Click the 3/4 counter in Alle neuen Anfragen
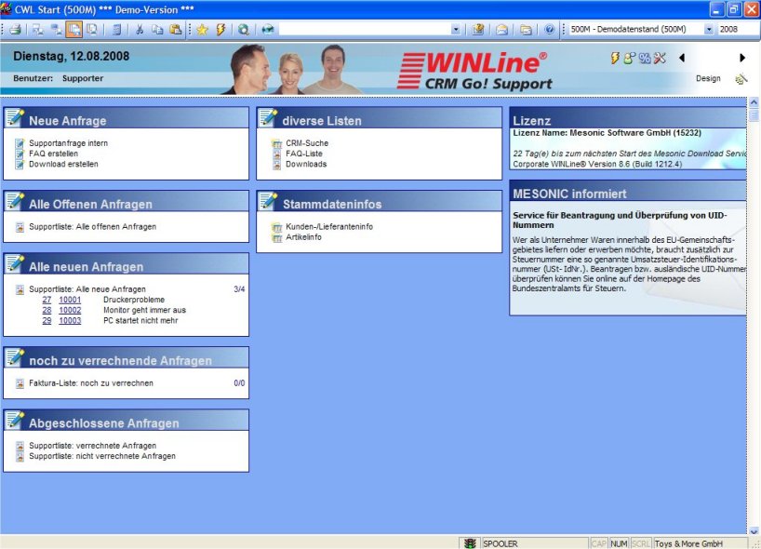 click(239, 289)
